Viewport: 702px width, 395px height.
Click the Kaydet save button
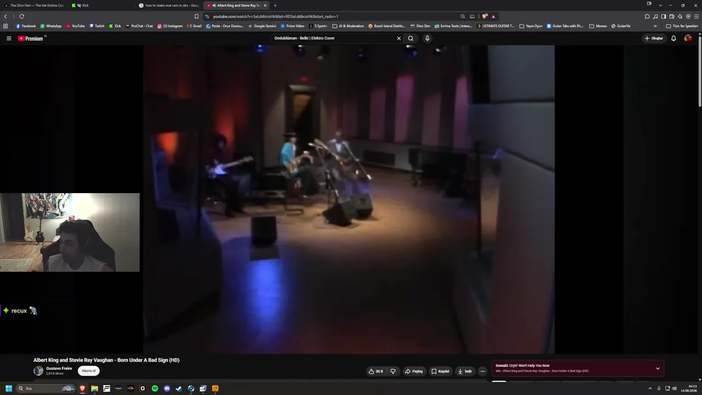click(440, 371)
